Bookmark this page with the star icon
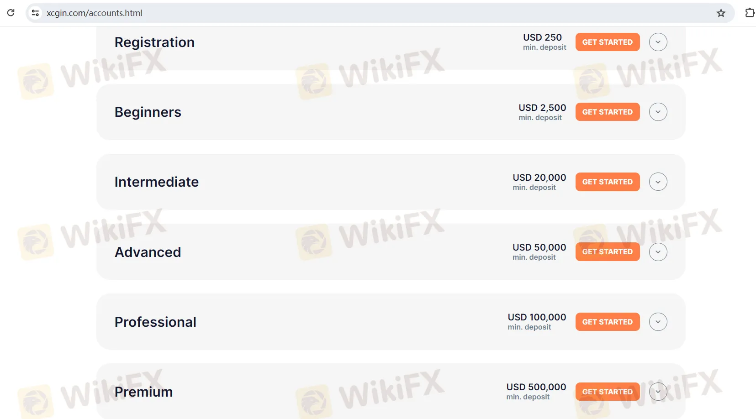The width and height of the screenshot is (756, 419). pos(721,13)
